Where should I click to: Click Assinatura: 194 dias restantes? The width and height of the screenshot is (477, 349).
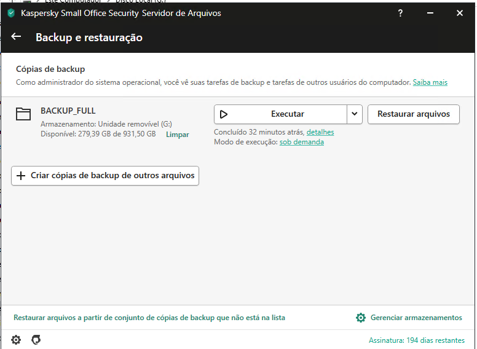click(x=417, y=340)
